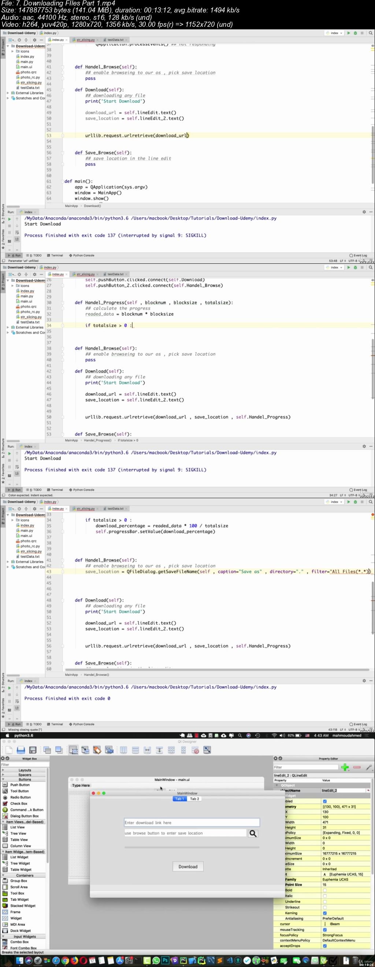This screenshot has height=967, width=375.
Task: Click the progress bar in MainWindow form
Action: [x=192, y=847]
